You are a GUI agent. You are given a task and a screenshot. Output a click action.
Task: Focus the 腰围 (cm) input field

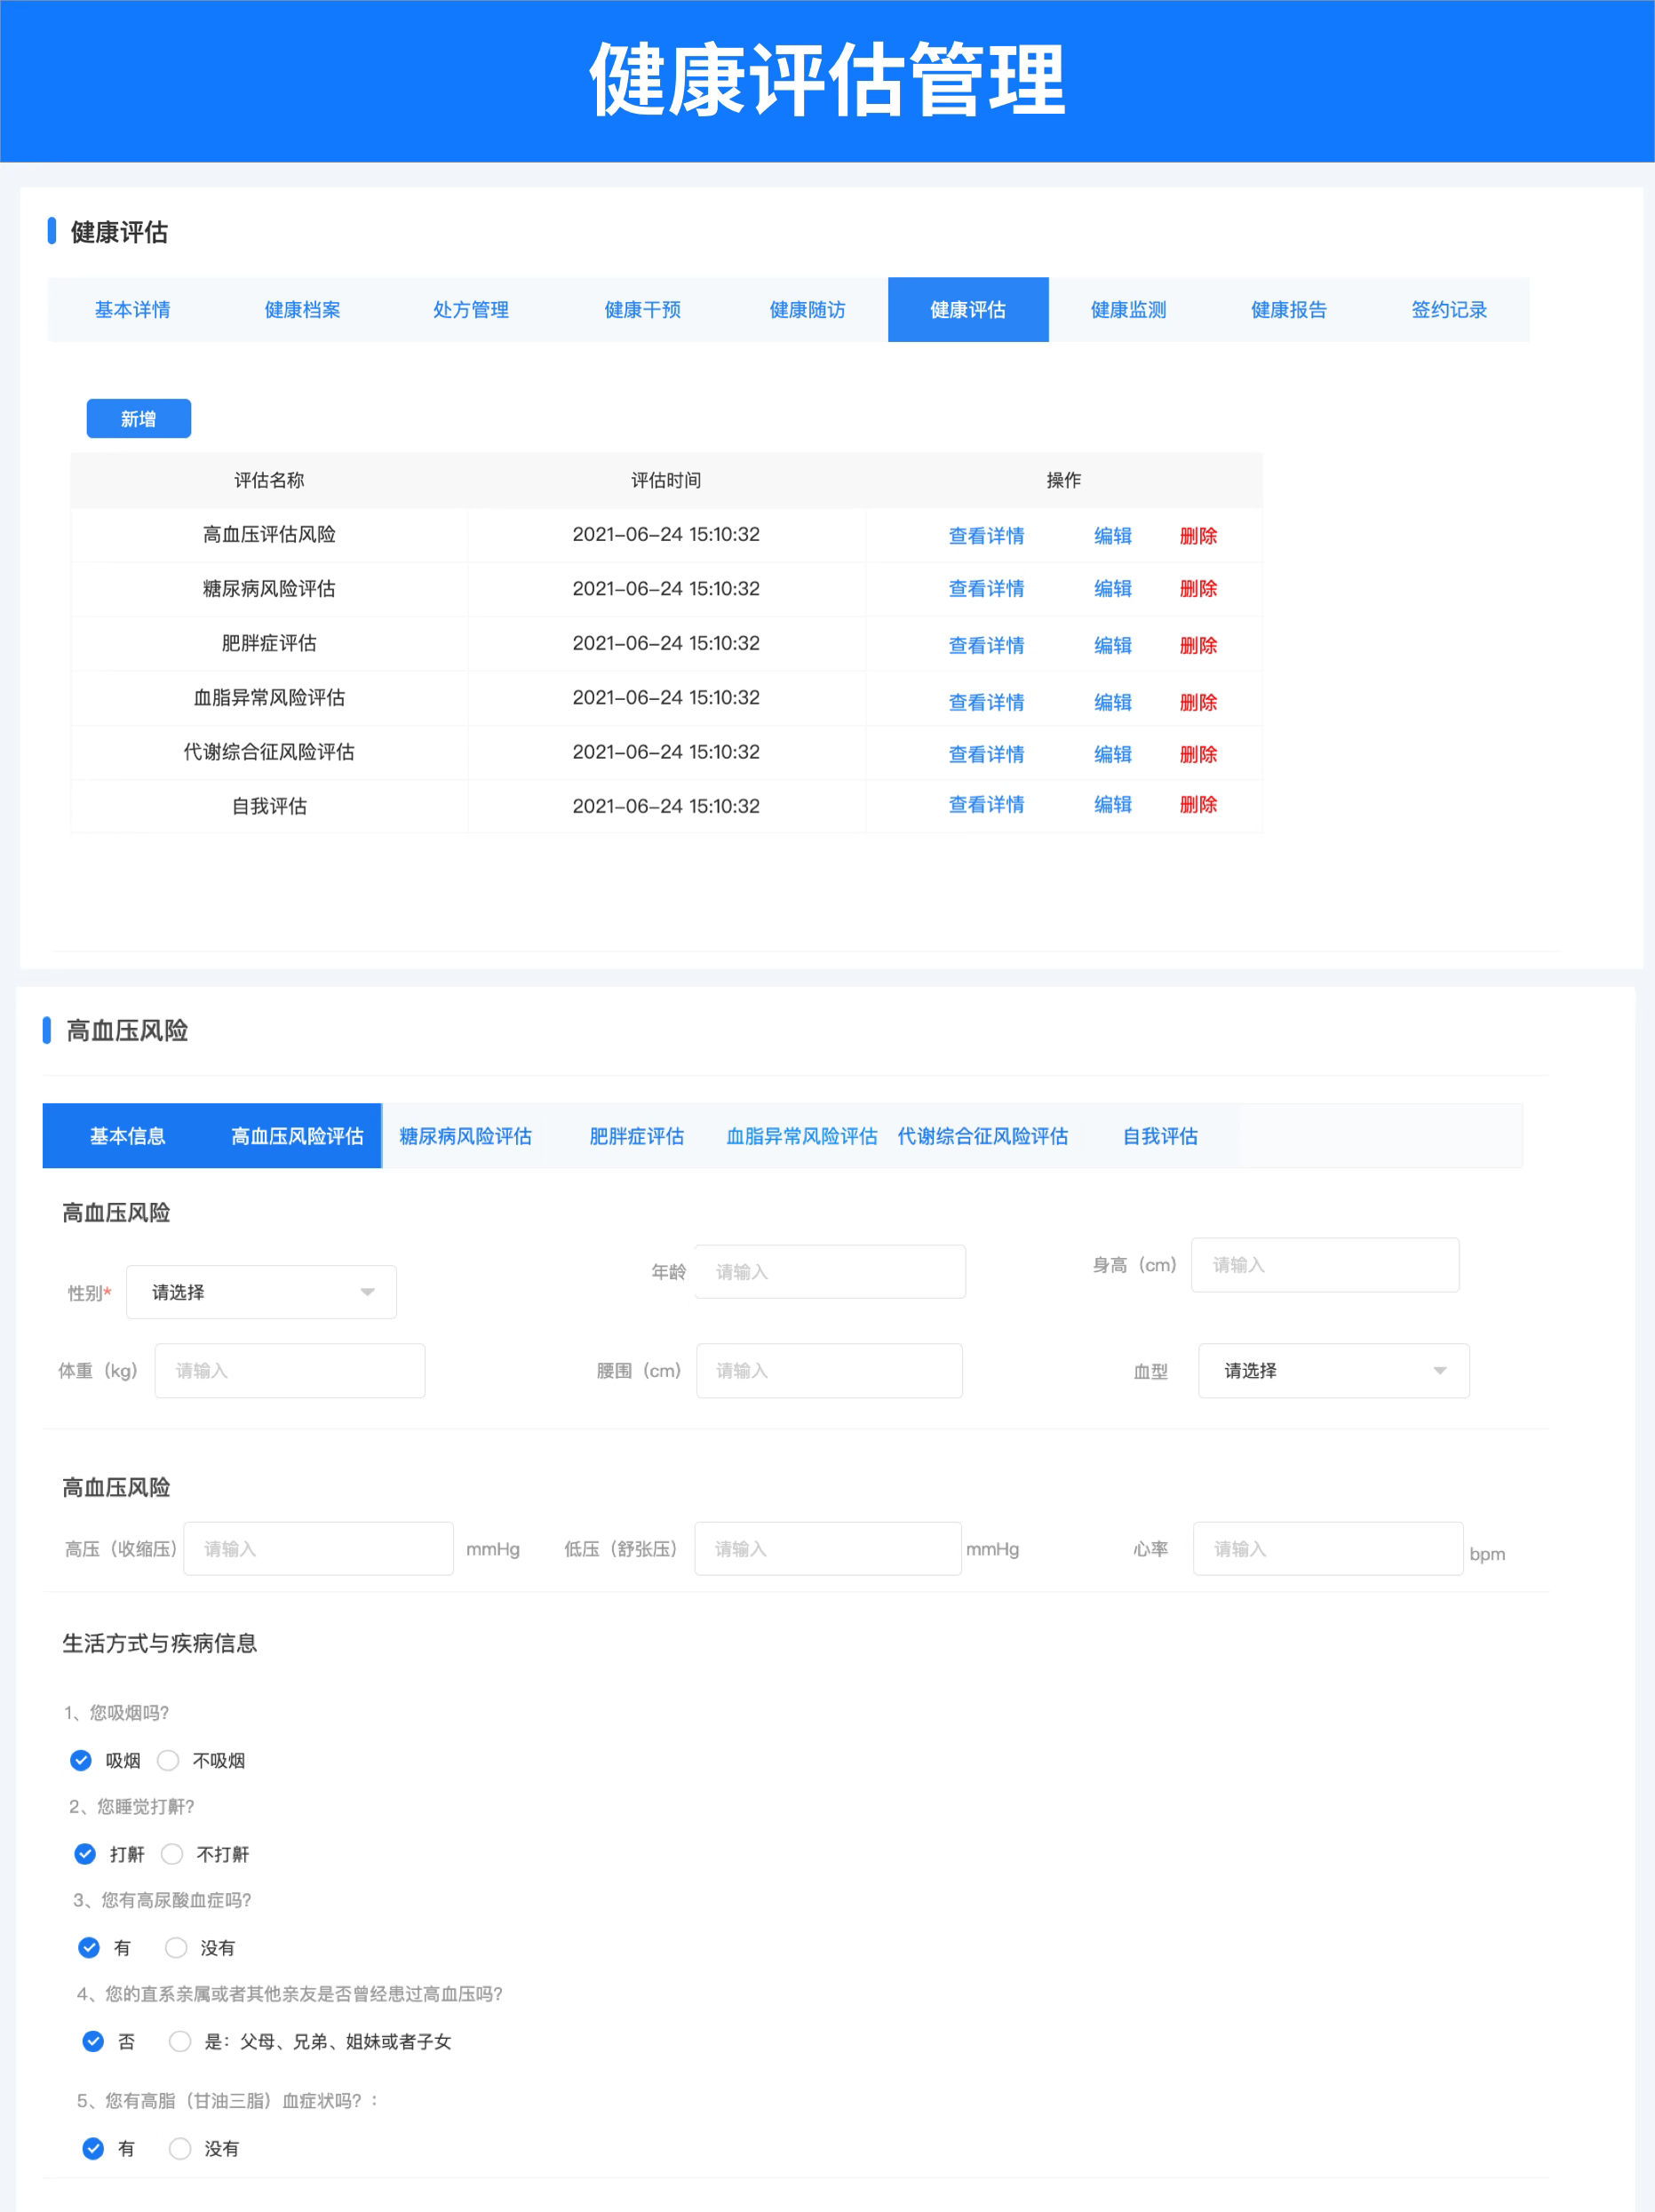coord(830,1370)
